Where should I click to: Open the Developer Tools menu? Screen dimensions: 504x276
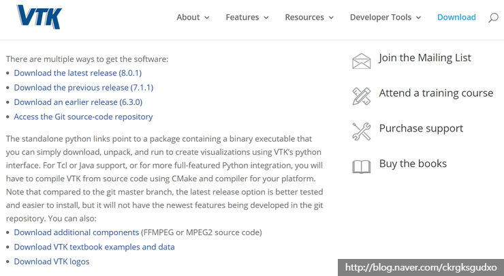click(385, 18)
